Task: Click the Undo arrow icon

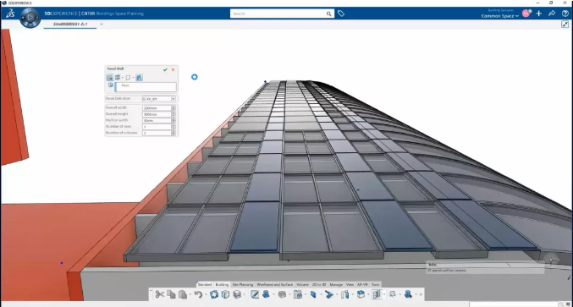Action: click(198, 294)
